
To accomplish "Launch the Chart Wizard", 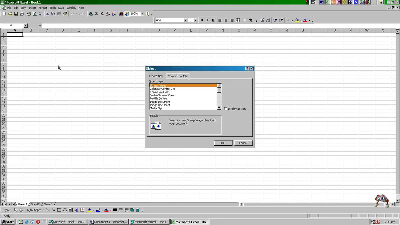I will click(121, 14).
